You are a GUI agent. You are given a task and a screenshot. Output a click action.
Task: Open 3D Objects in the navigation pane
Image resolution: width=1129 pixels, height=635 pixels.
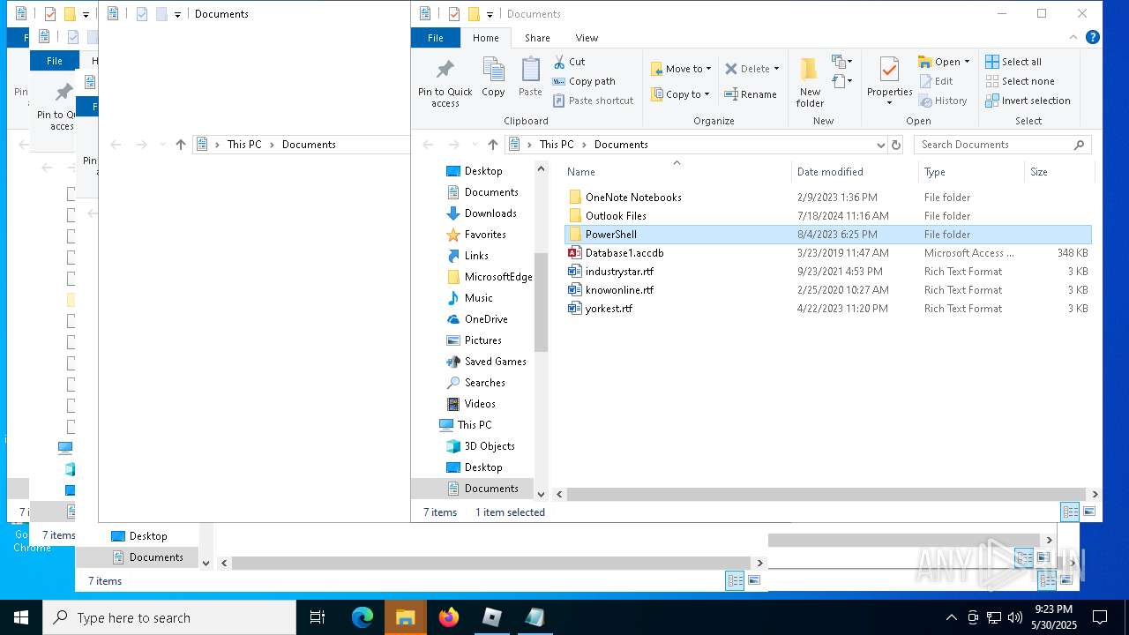[x=490, y=446]
